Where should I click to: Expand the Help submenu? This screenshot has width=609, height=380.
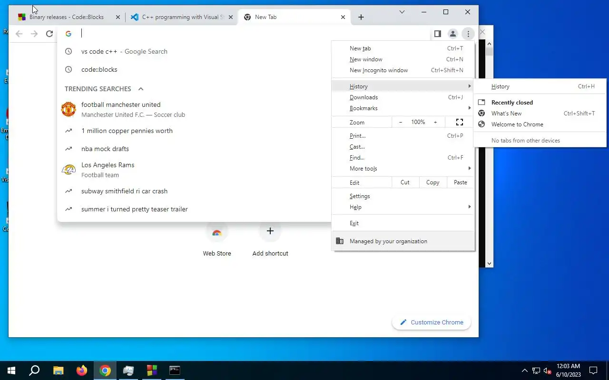(403, 207)
